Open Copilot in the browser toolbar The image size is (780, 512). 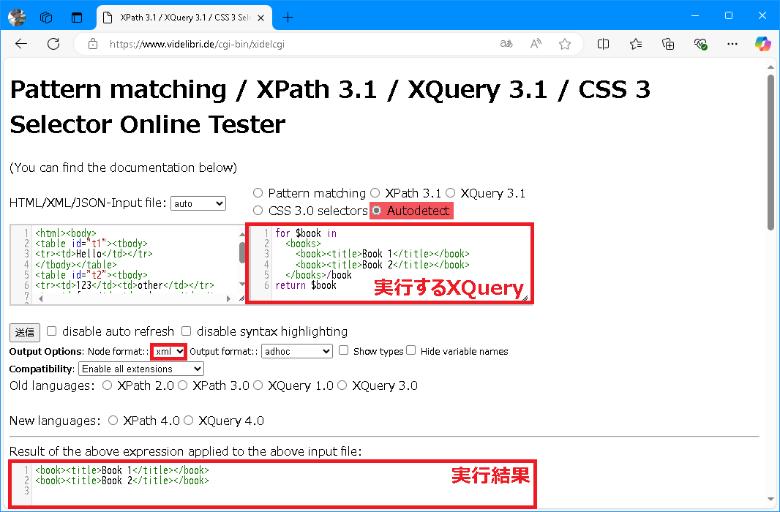763,44
